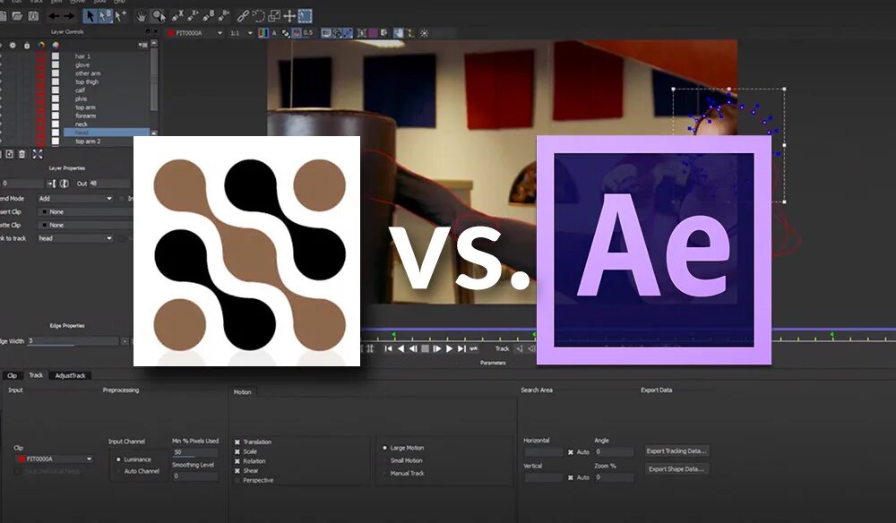This screenshot has width=896, height=523.
Task: Open the Input Clip FIT0000A dropdown
Action: tap(55, 459)
